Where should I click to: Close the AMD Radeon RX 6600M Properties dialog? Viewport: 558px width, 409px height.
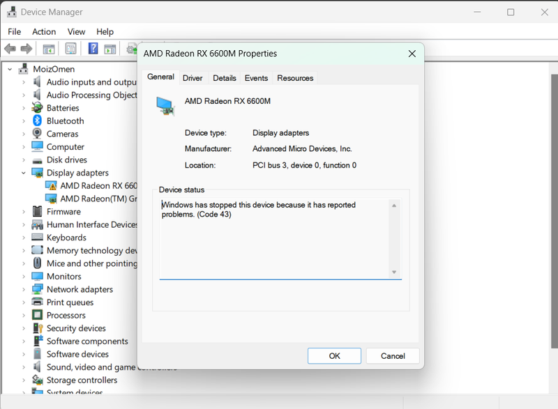point(412,54)
